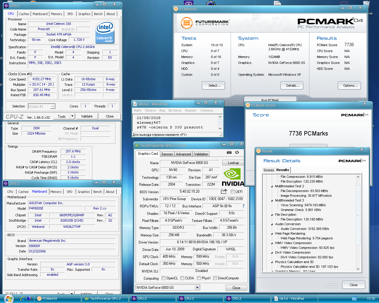Click the GPU-Z screenshot camera icon
The width and height of the screenshot is (379, 303).
click(229, 152)
